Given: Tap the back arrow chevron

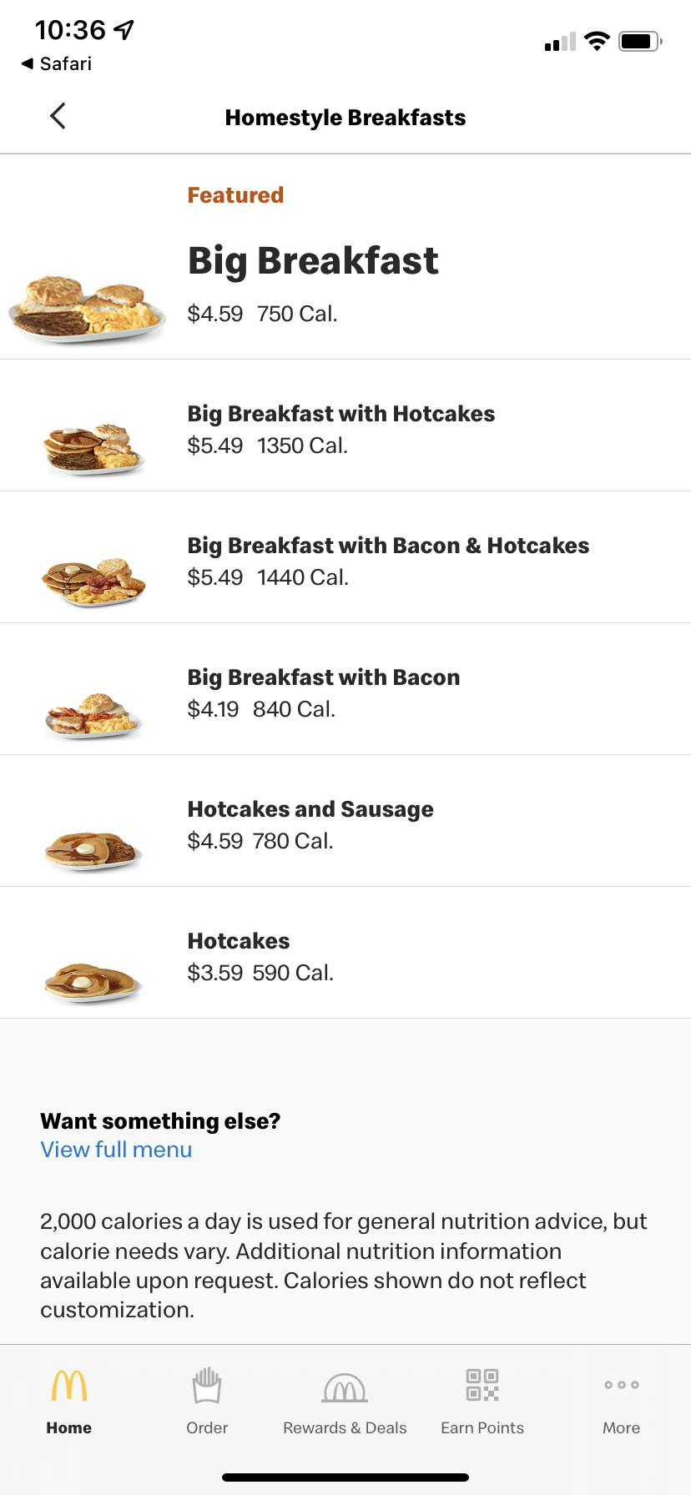Looking at the screenshot, I should (x=58, y=116).
